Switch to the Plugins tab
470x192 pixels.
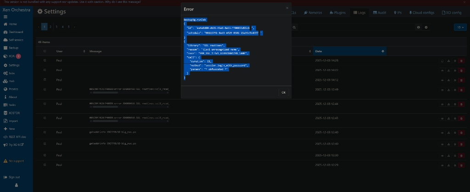click(x=337, y=12)
